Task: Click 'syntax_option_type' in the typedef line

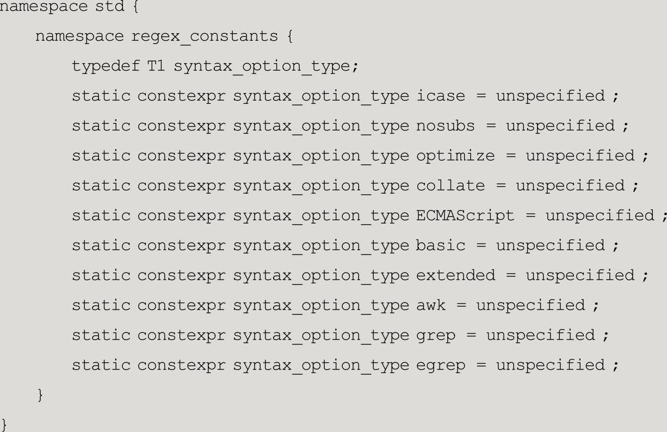Action: coord(262,66)
